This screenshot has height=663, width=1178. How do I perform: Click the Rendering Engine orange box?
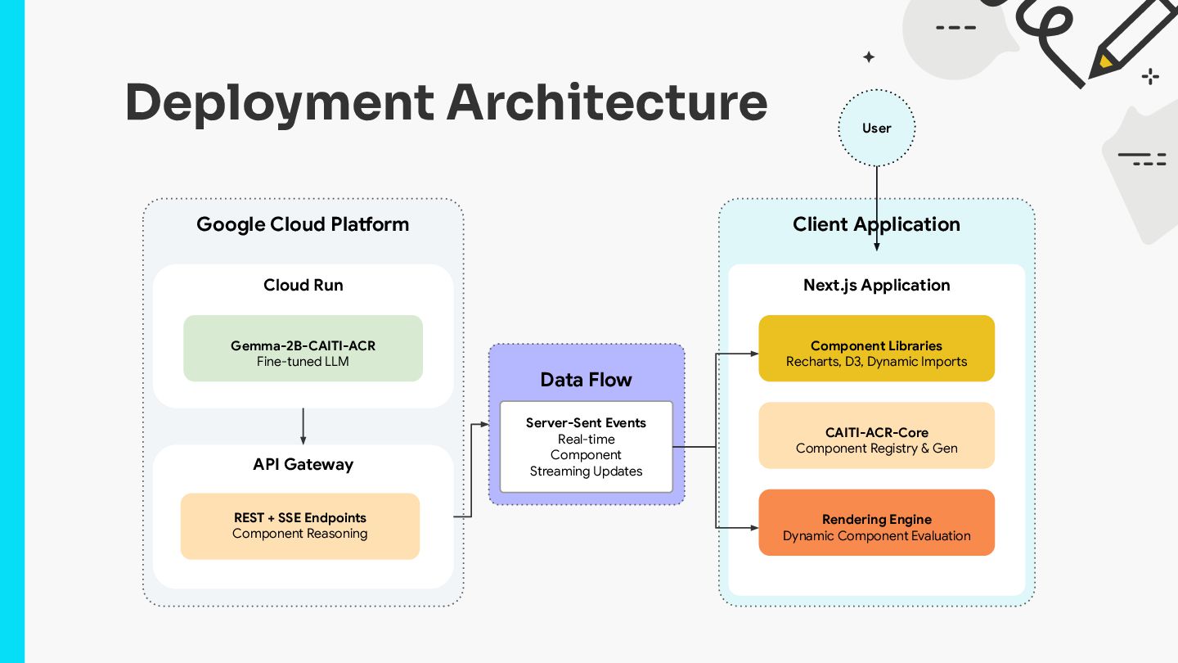click(876, 523)
